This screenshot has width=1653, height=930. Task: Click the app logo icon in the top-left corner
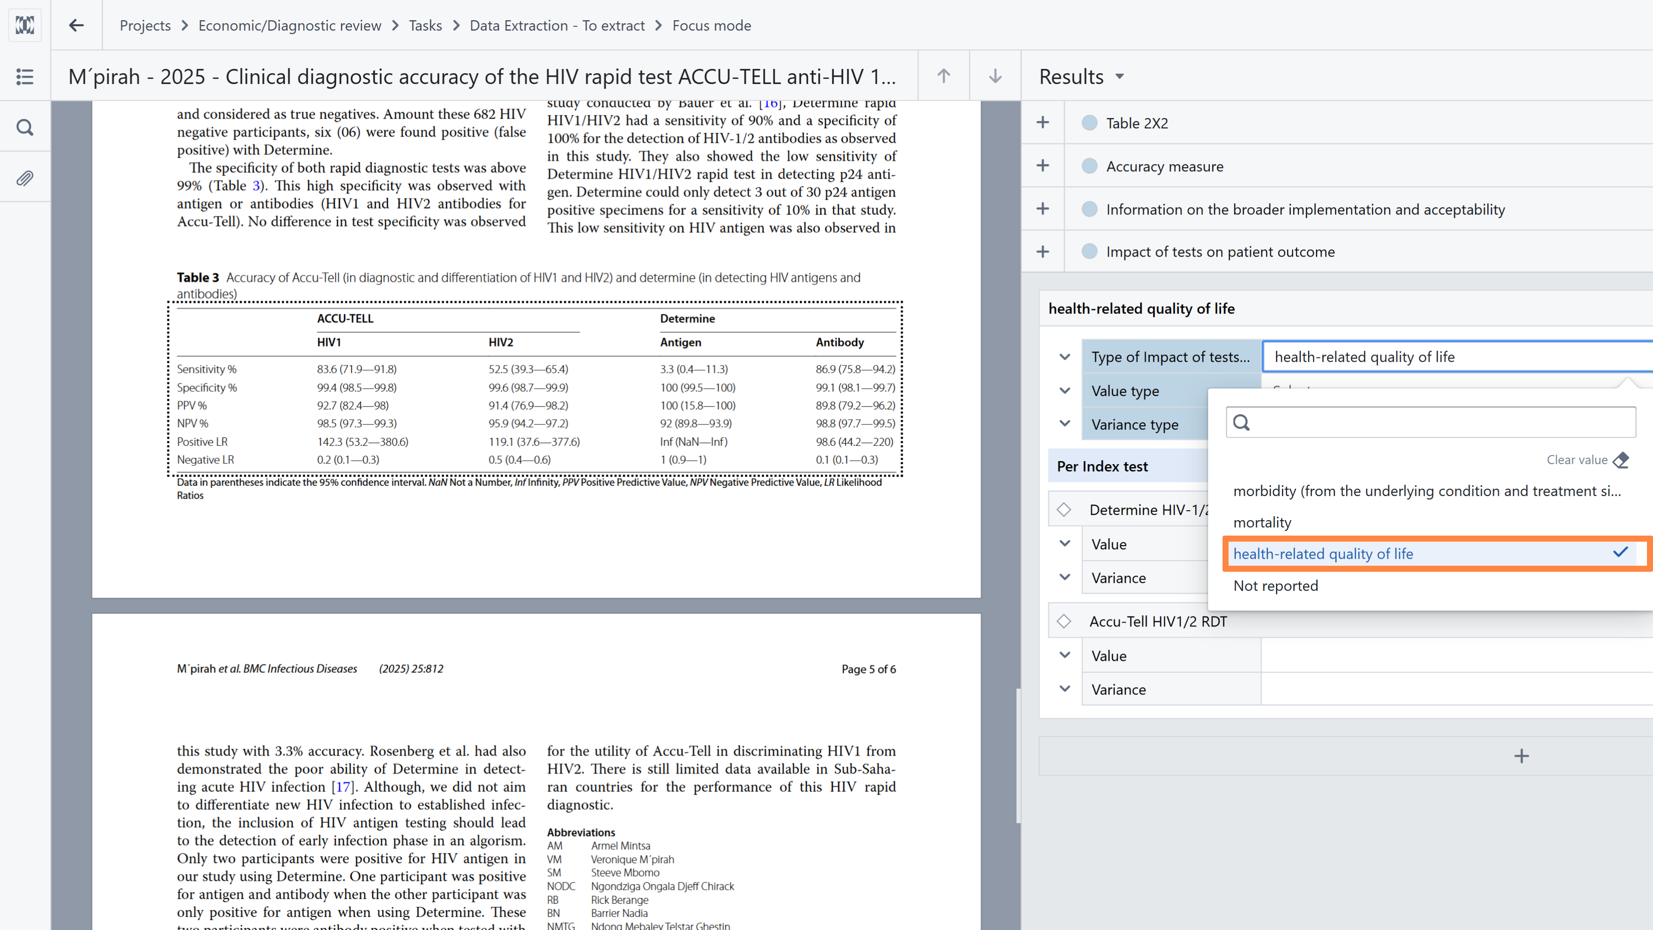point(25,25)
